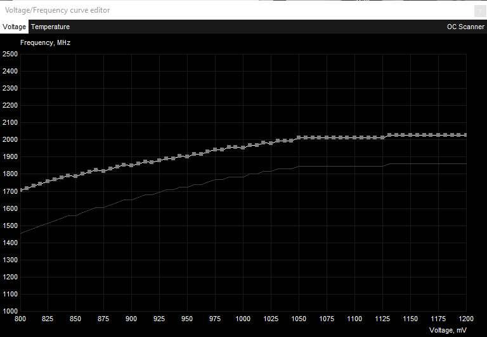This screenshot has height=337, width=487.
Task: Click the 'Voltage, mV' axis label
Action: (448, 330)
